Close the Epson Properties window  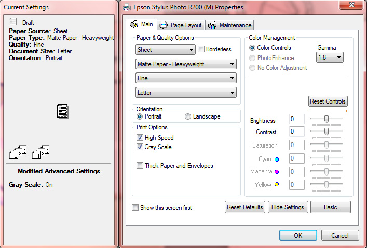point(351,5)
